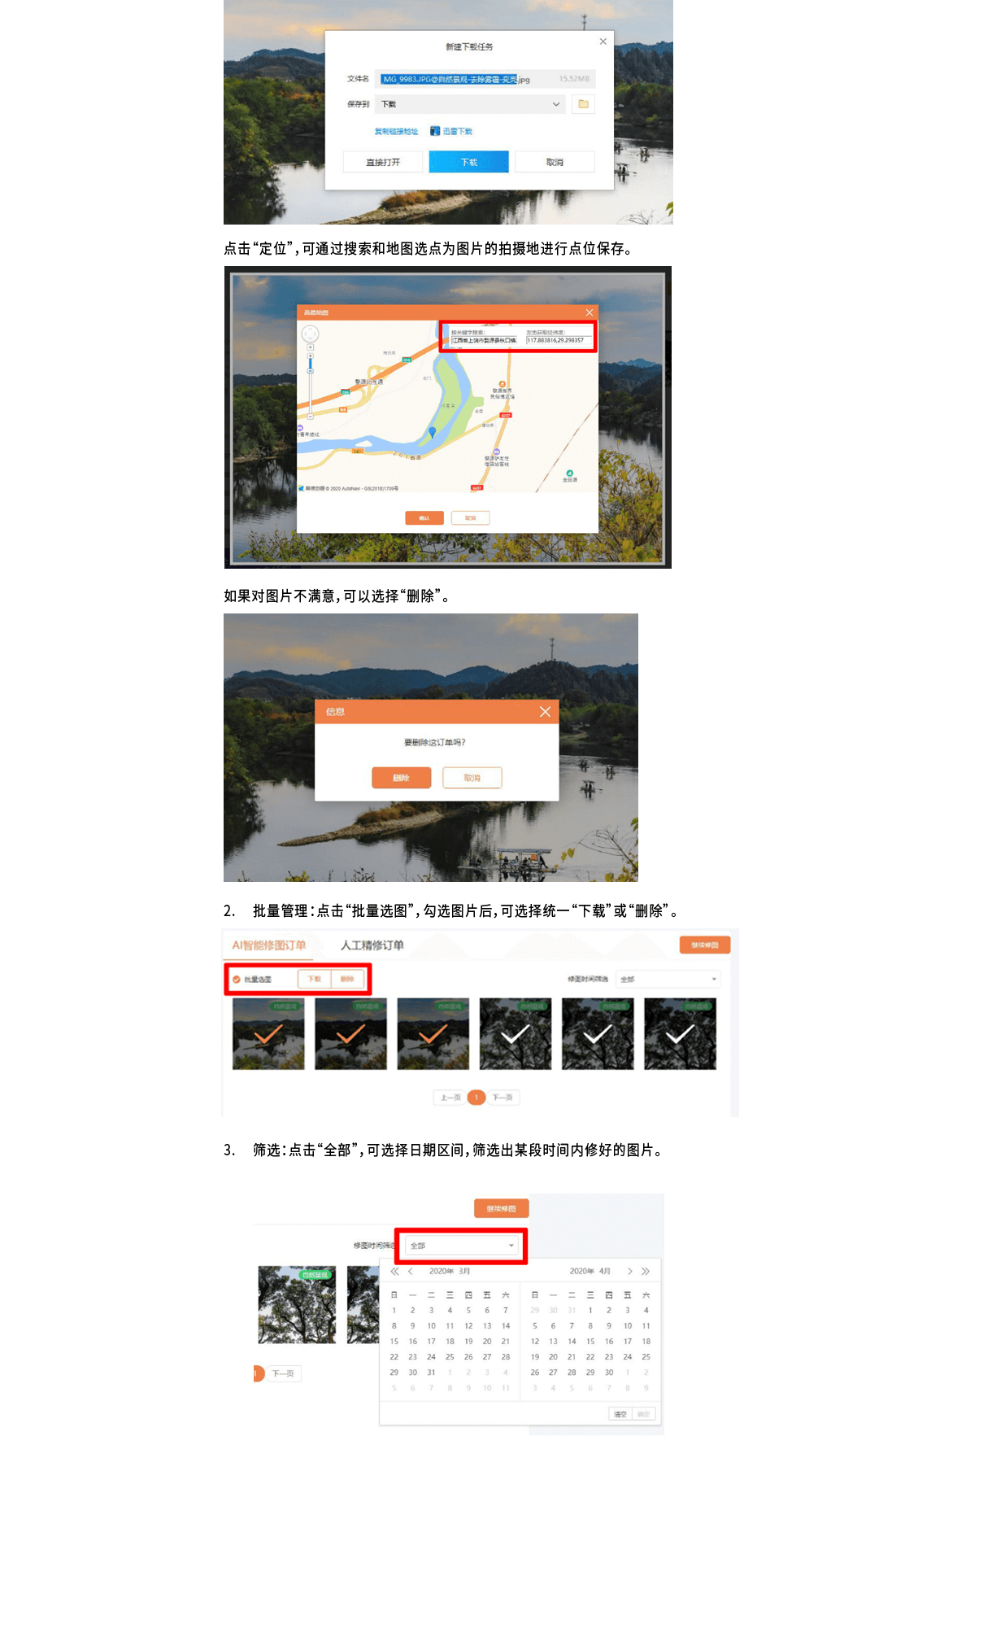The image size is (992, 1650).
Task: Toggle the 批量选图 batch select checkbox
Action: [x=237, y=979]
